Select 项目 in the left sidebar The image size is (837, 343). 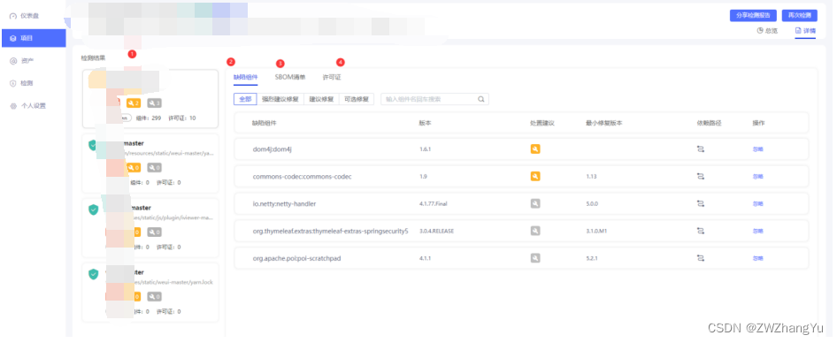(33, 38)
